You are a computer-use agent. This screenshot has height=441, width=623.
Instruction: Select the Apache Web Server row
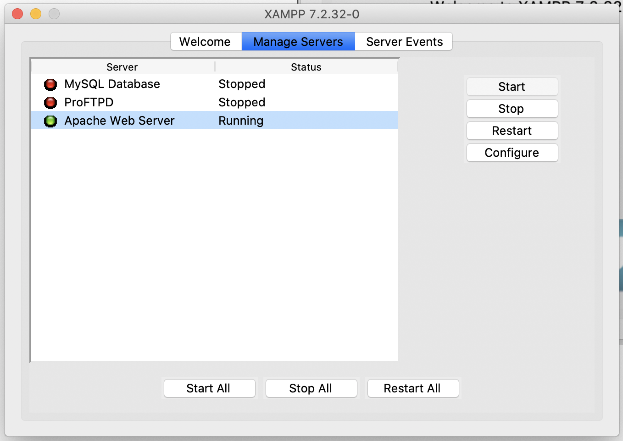[x=215, y=121]
